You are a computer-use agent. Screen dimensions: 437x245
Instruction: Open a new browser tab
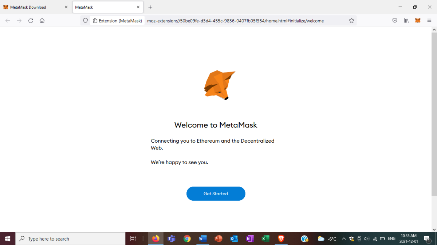150,7
